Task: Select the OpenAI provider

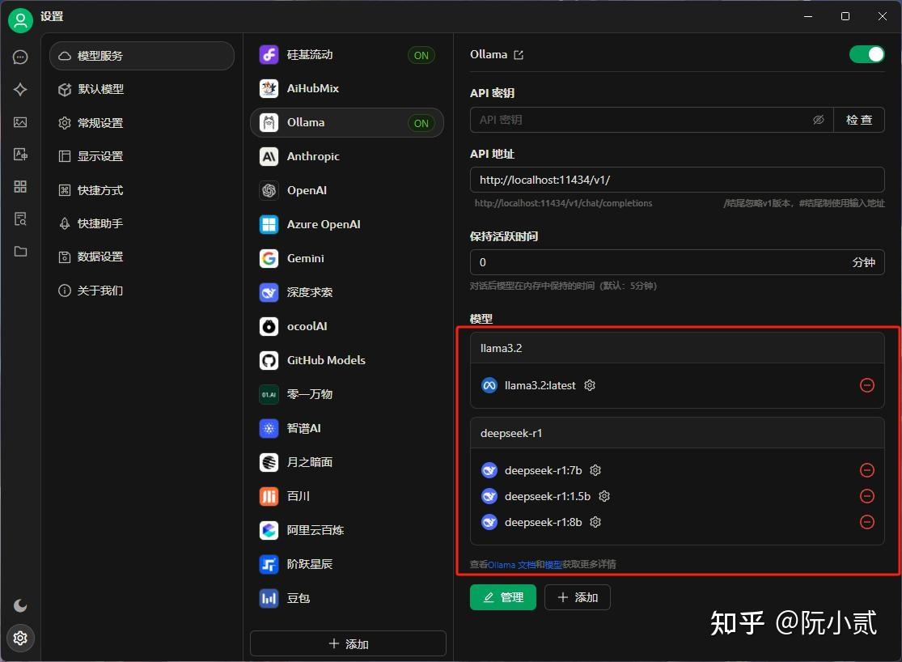Action: coord(347,190)
